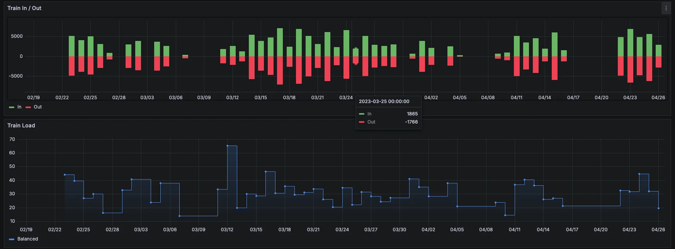This screenshot has width=675, height=249.
Task: Click the 03/12 date in Train Load axis
Action: click(x=227, y=230)
